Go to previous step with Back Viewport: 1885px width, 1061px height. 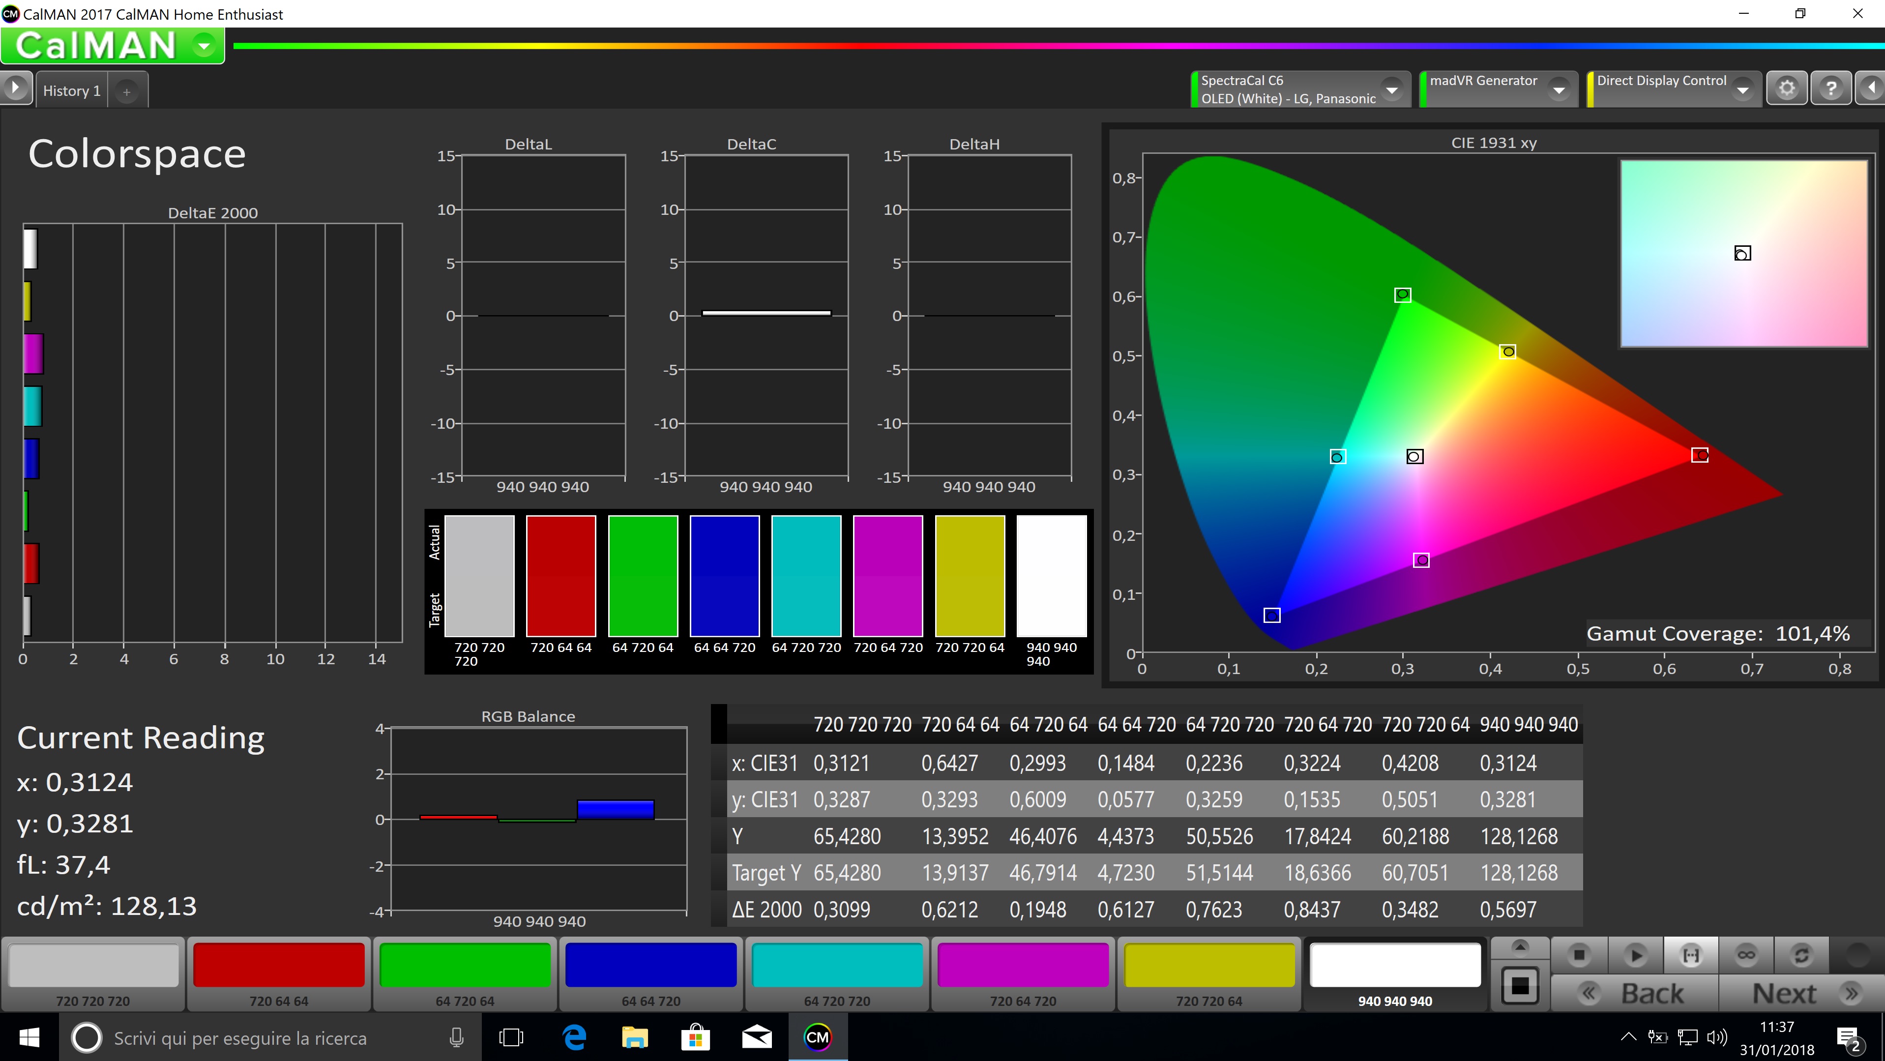[x=1634, y=993]
